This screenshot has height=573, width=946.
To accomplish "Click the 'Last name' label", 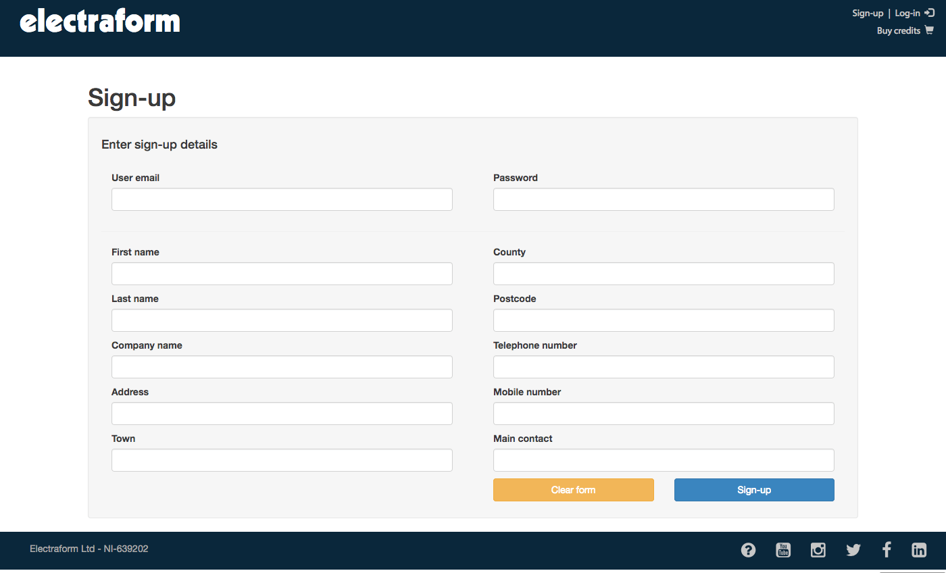I will [135, 299].
